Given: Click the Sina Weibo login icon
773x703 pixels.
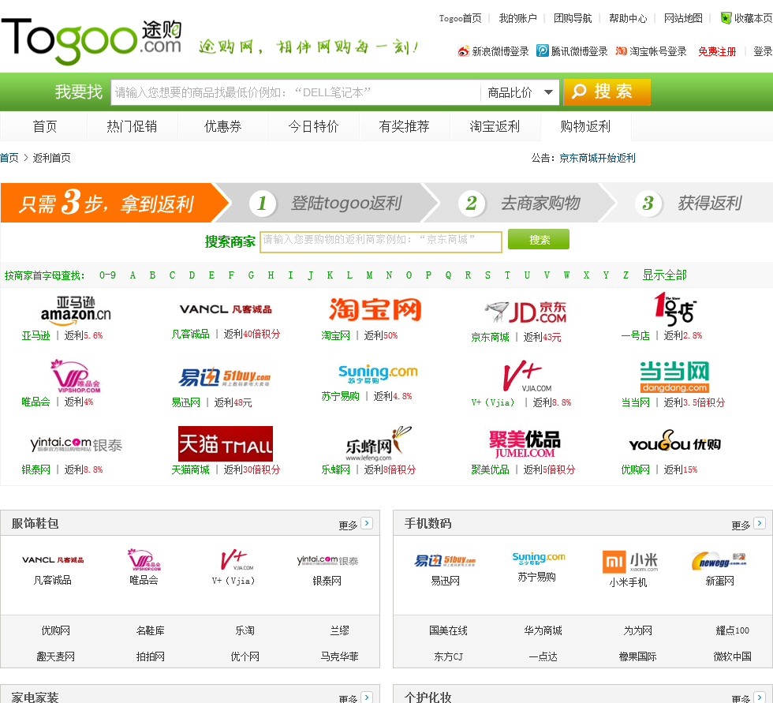Looking at the screenshot, I should (x=463, y=51).
